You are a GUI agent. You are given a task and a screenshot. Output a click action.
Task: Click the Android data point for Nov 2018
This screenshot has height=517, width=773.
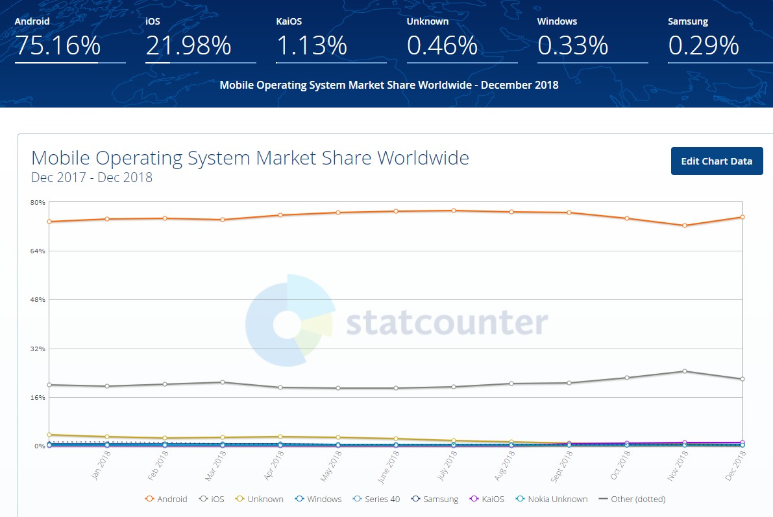pos(685,225)
